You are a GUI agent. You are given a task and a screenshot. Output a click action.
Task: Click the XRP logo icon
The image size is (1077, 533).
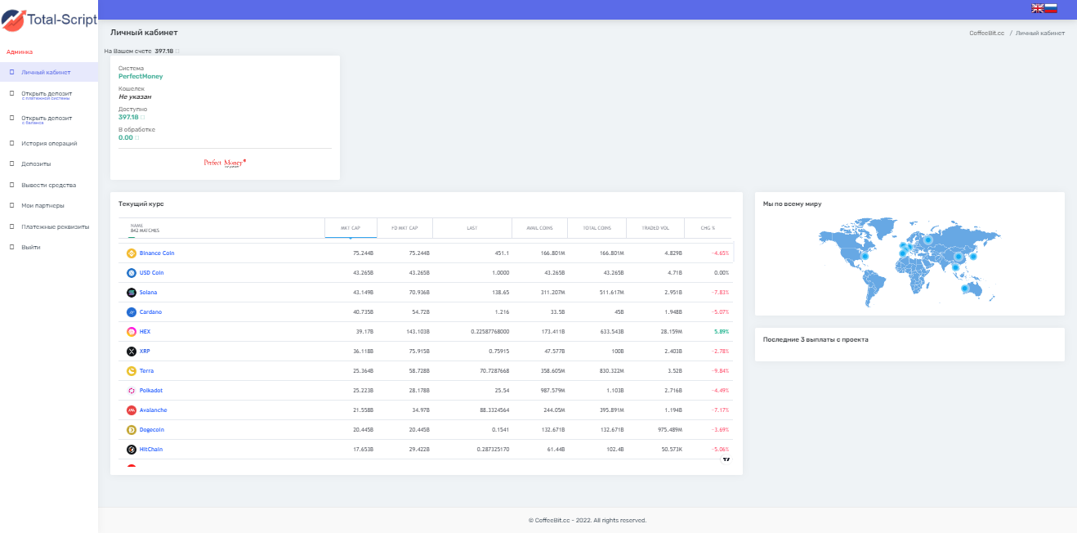tap(131, 352)
